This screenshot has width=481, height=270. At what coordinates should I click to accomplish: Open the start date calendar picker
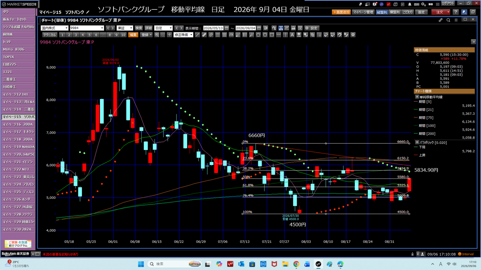(x=227, y=28)
